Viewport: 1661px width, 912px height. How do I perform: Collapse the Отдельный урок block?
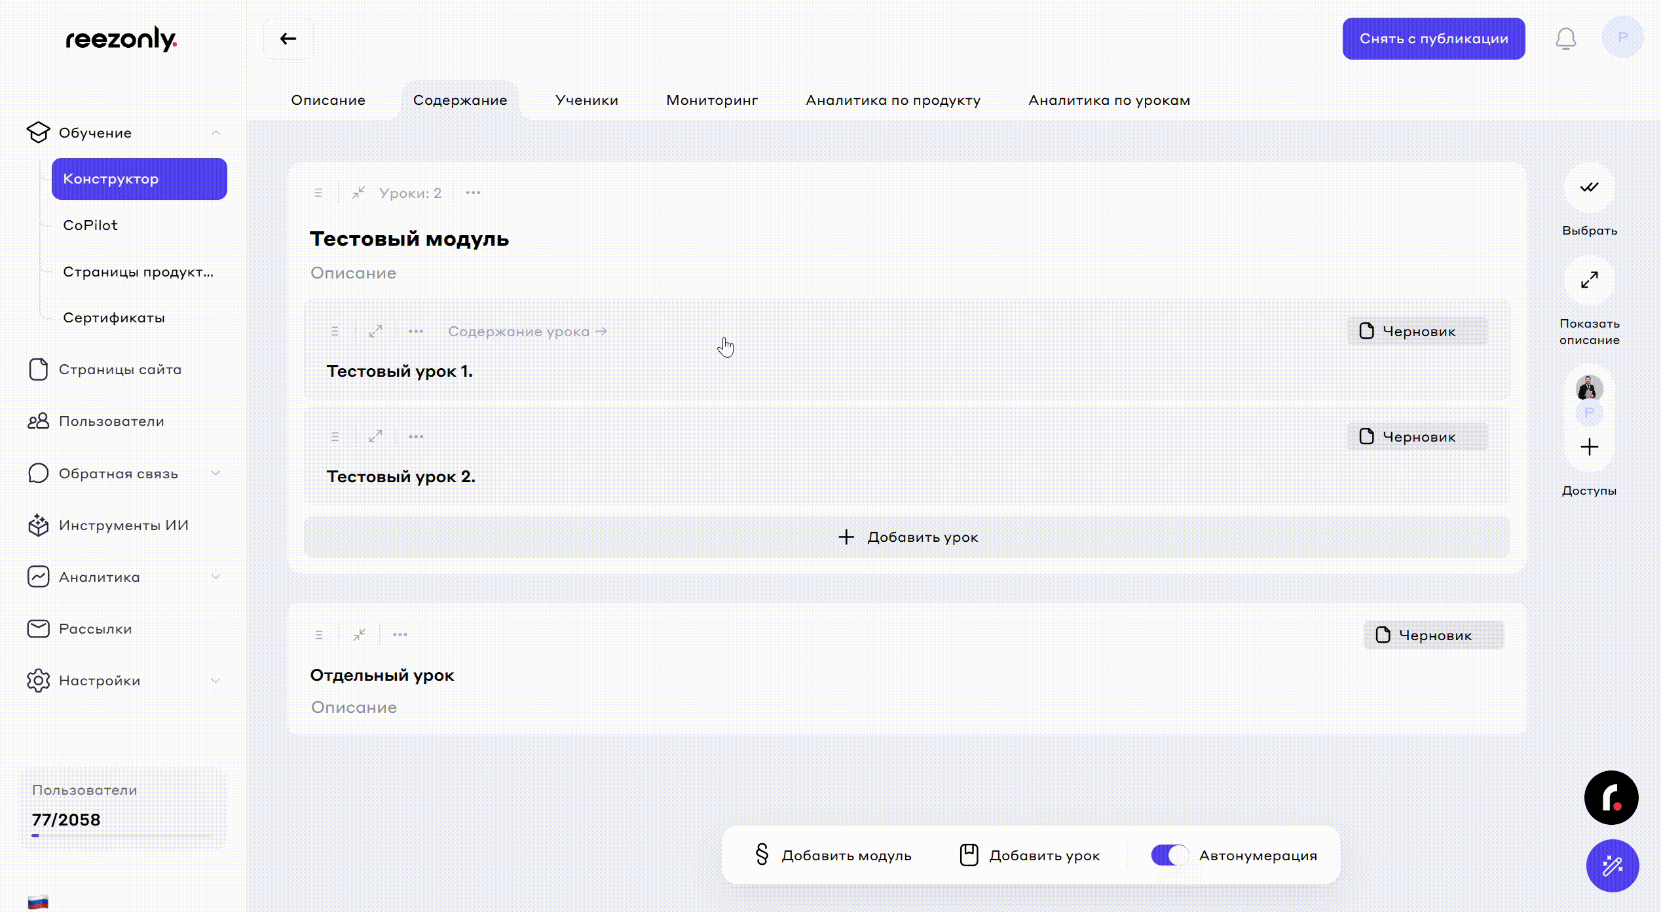(x=359, y=634)
